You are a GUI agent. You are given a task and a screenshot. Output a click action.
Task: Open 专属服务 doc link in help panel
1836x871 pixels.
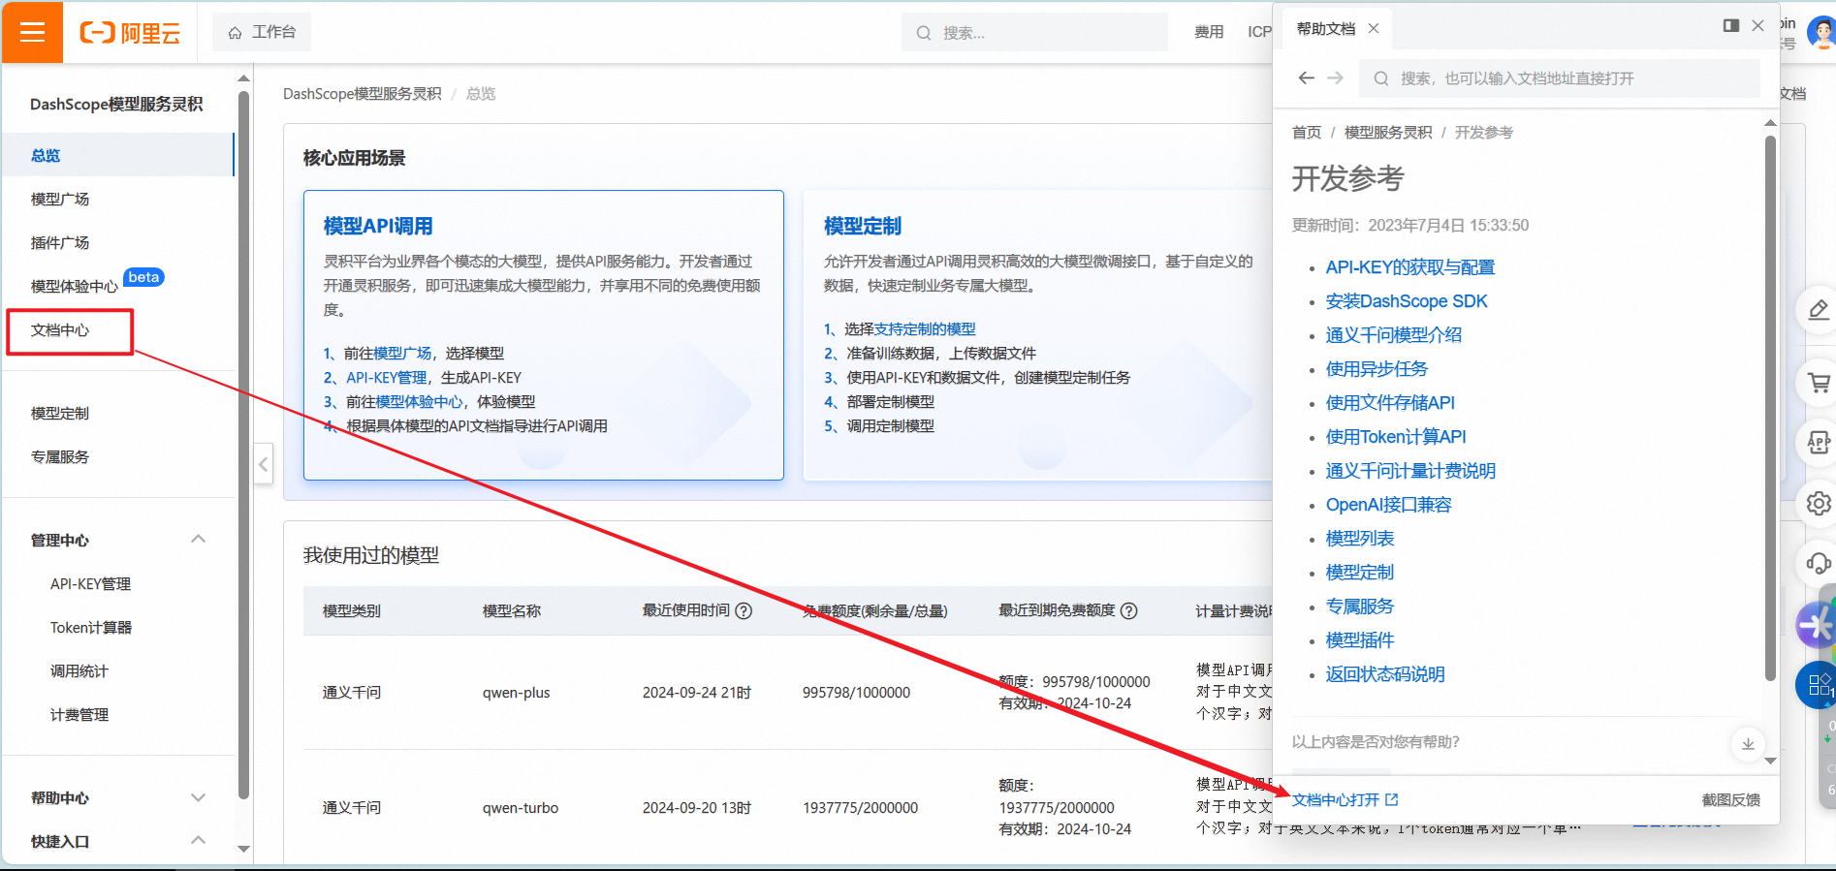(1359, 607)
